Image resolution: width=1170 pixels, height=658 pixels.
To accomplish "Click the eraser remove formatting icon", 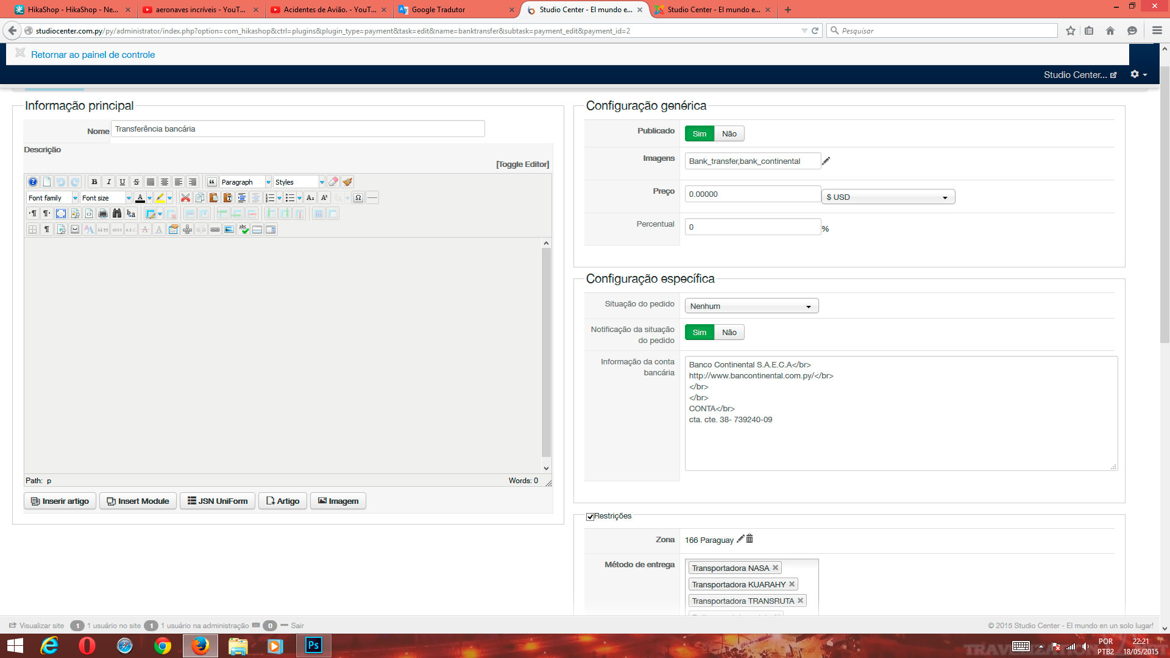I will point(333,182).
